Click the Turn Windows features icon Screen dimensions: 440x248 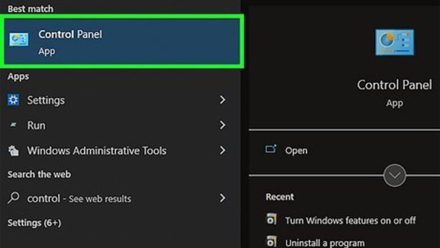click(271, 219)
